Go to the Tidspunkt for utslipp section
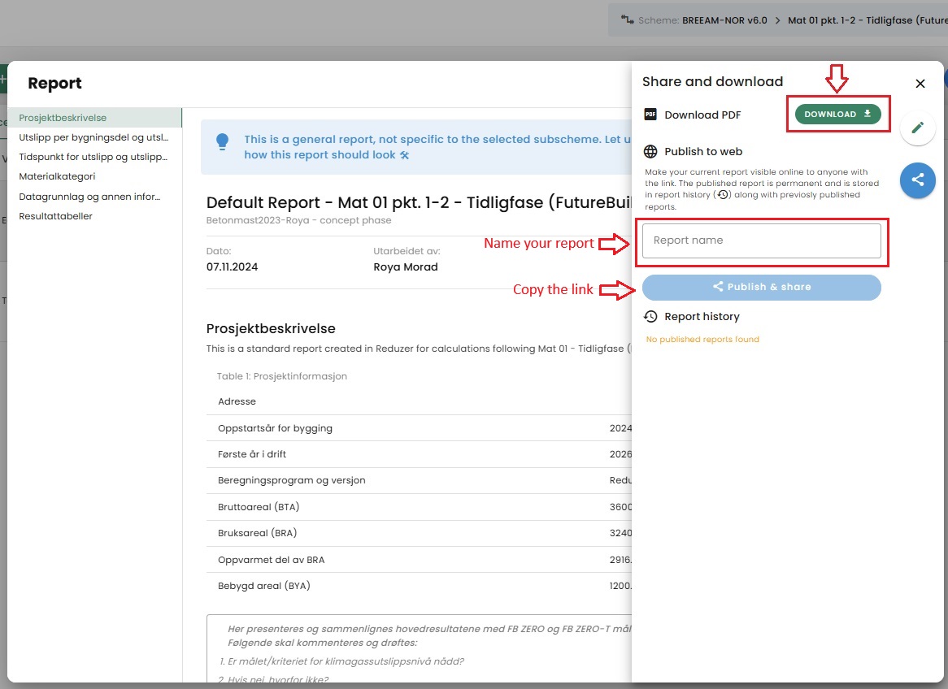This screenshot has width=948, height=689. tap(93, 157)
